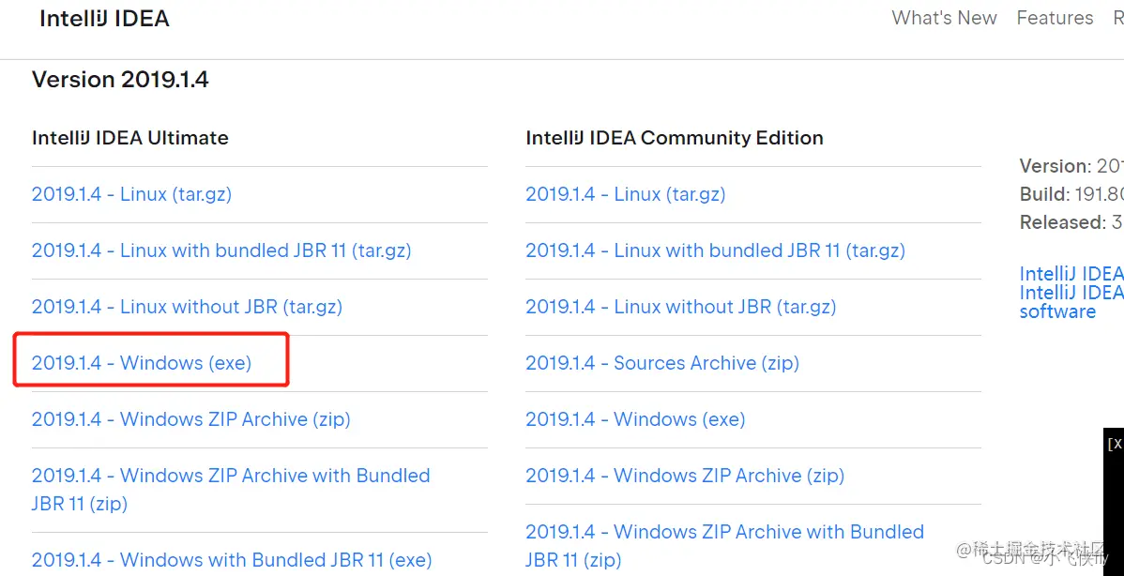Download Community Sources Archive (zip)

point(662,363)
